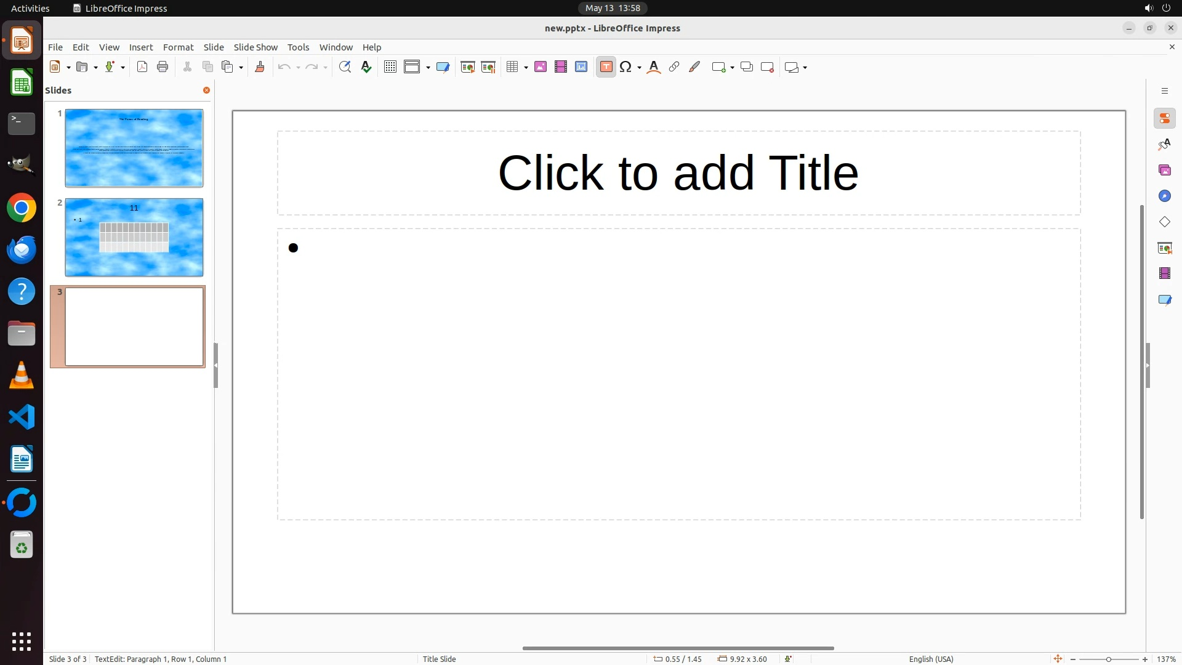Expand the Insert Table dropdown arrow
This screenshot has height=665, width=1182.
(526, 68)
